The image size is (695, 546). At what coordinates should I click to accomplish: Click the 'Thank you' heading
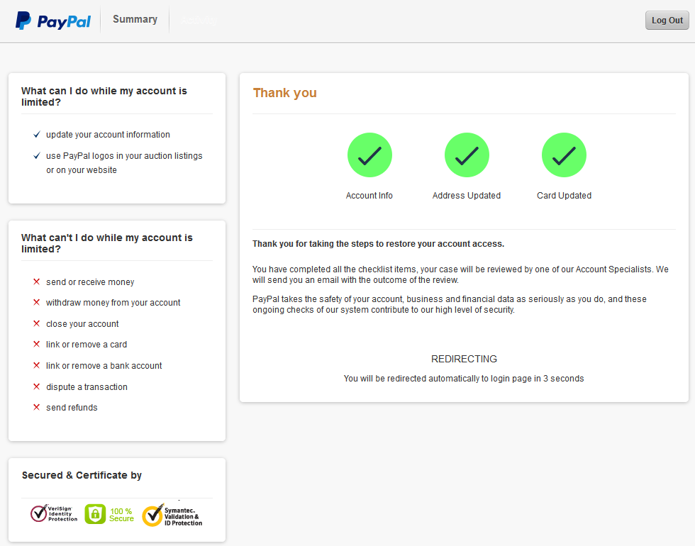[285, 93]
